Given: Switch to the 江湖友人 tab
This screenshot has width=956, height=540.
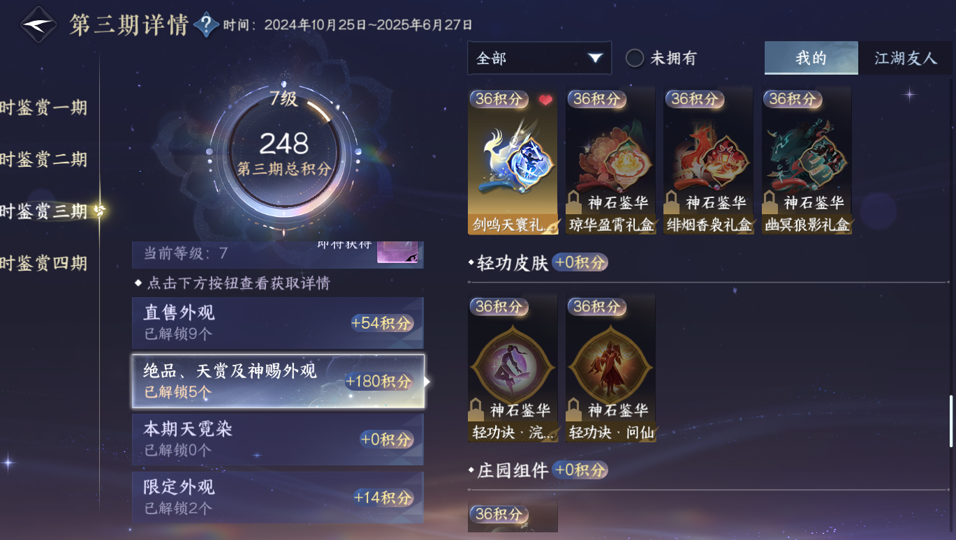Looking at the screenshot, I should coord(905,58).
